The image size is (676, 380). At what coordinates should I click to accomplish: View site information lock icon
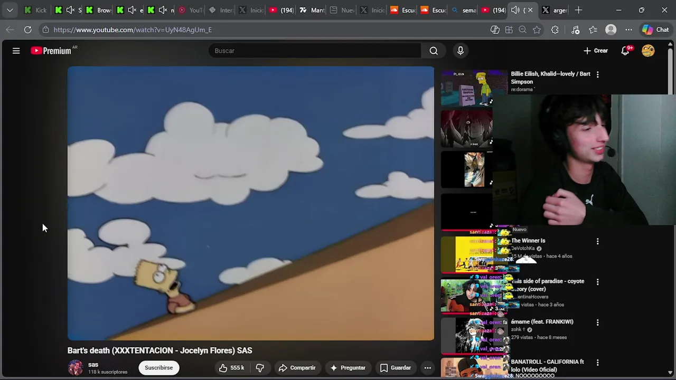click(x=46, y=30)
